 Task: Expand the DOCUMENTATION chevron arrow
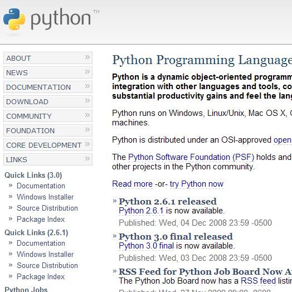pos(87,86)
